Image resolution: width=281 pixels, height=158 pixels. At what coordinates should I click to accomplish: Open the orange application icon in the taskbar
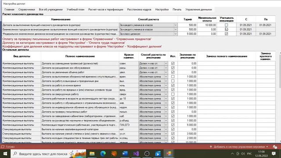pyautogui.click(x=114, y=154)
